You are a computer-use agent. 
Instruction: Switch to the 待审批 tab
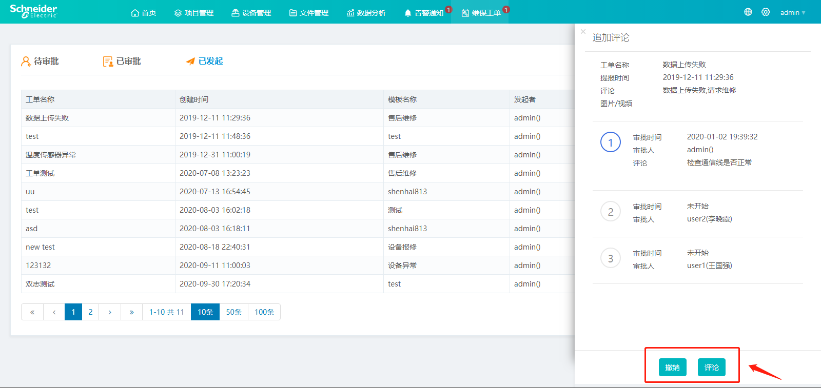pyautogui.click(x=40, y=61)
